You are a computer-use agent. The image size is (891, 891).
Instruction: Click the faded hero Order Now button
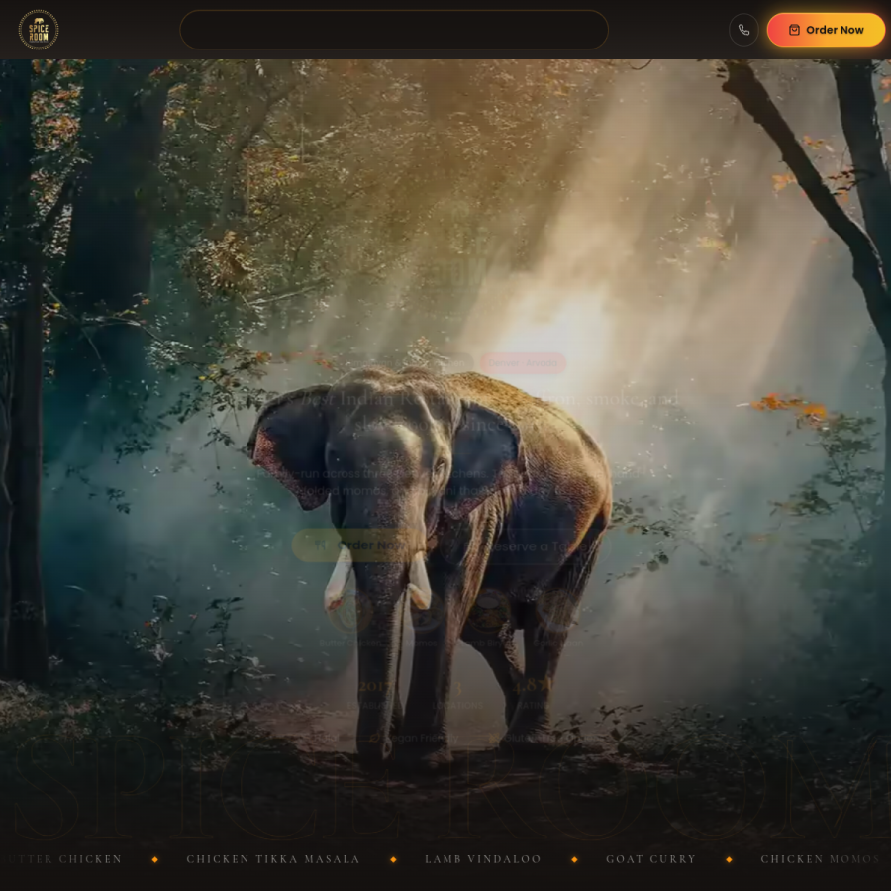click(360, 545)
